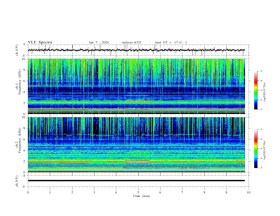The height and width of the screenshot is (216, 280).
Task: Click ch.3(V) axis tick label "-5"
Action: click(x=24, y=187)
